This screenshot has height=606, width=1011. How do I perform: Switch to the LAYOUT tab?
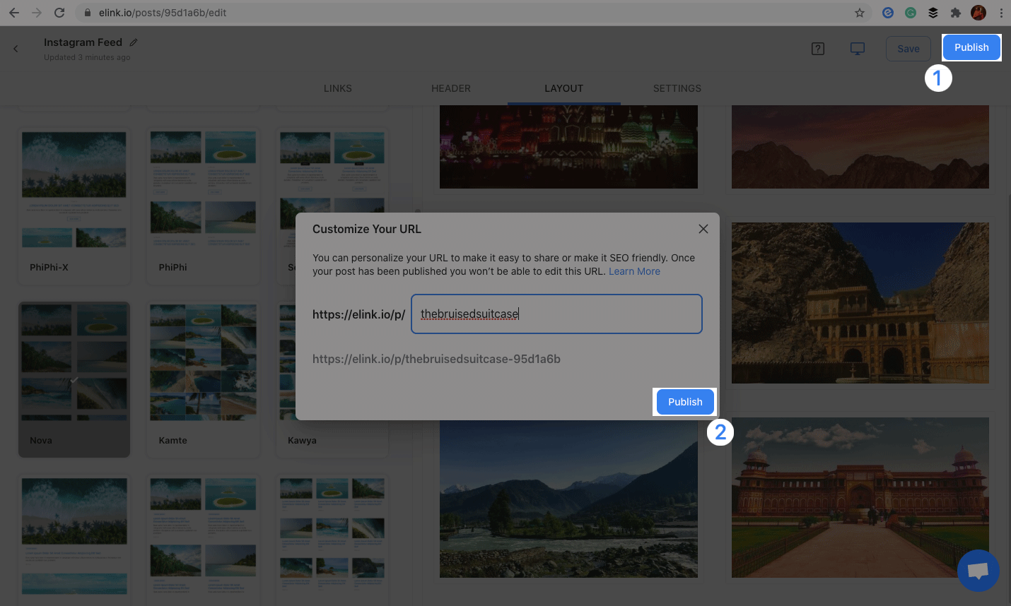coord(564,88)
